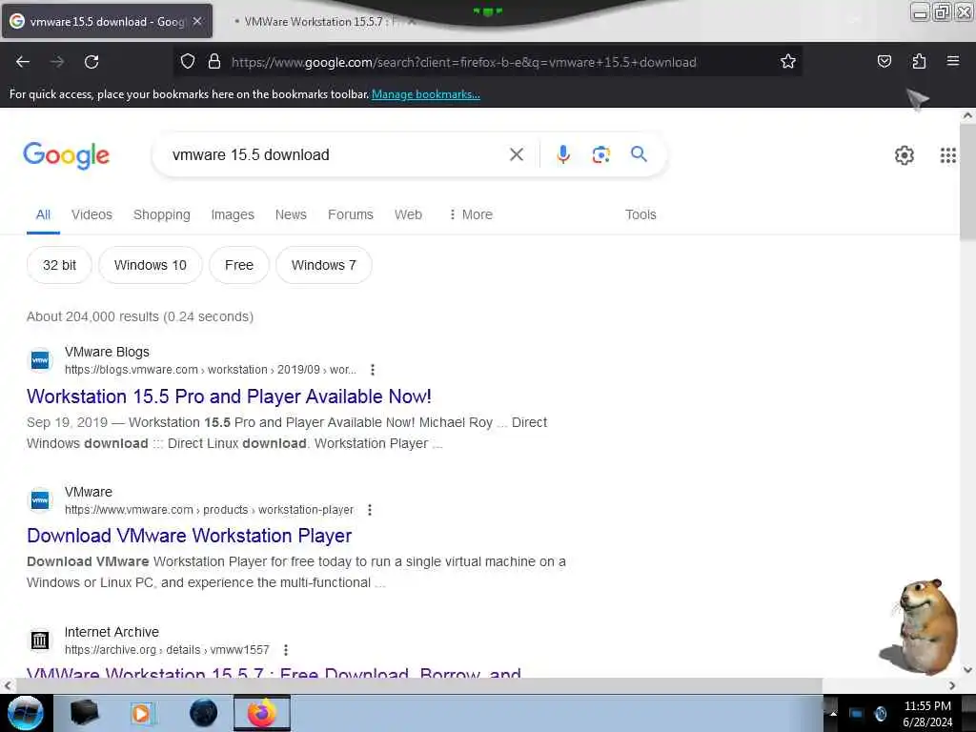
Task: Open the Firefox hamburger application menu
Action: click(x=952, y=61)
